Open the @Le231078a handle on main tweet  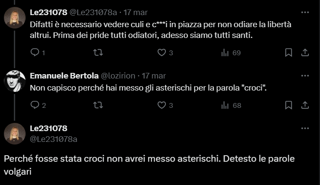pos(54,139)
